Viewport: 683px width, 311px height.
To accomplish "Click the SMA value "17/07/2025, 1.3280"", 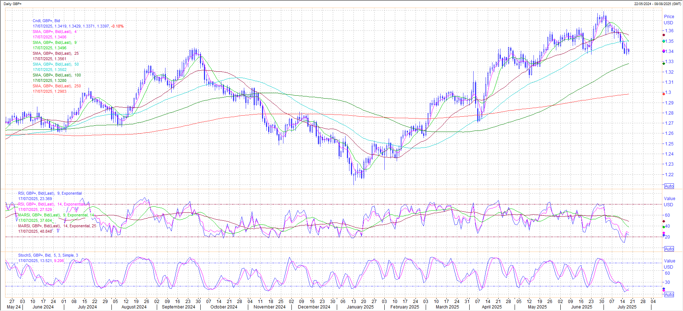I will [x=49, y=80].
